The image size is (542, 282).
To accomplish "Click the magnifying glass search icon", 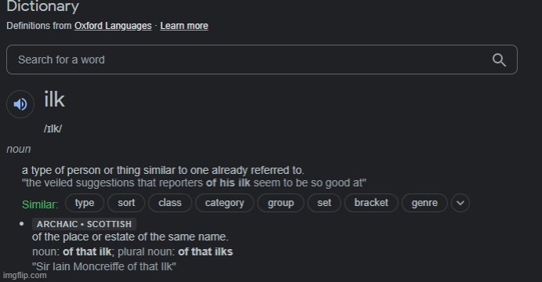I will (499, 60).
